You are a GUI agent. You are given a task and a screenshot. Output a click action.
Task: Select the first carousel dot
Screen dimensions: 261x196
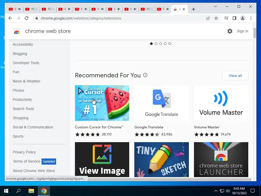point(151,44)
